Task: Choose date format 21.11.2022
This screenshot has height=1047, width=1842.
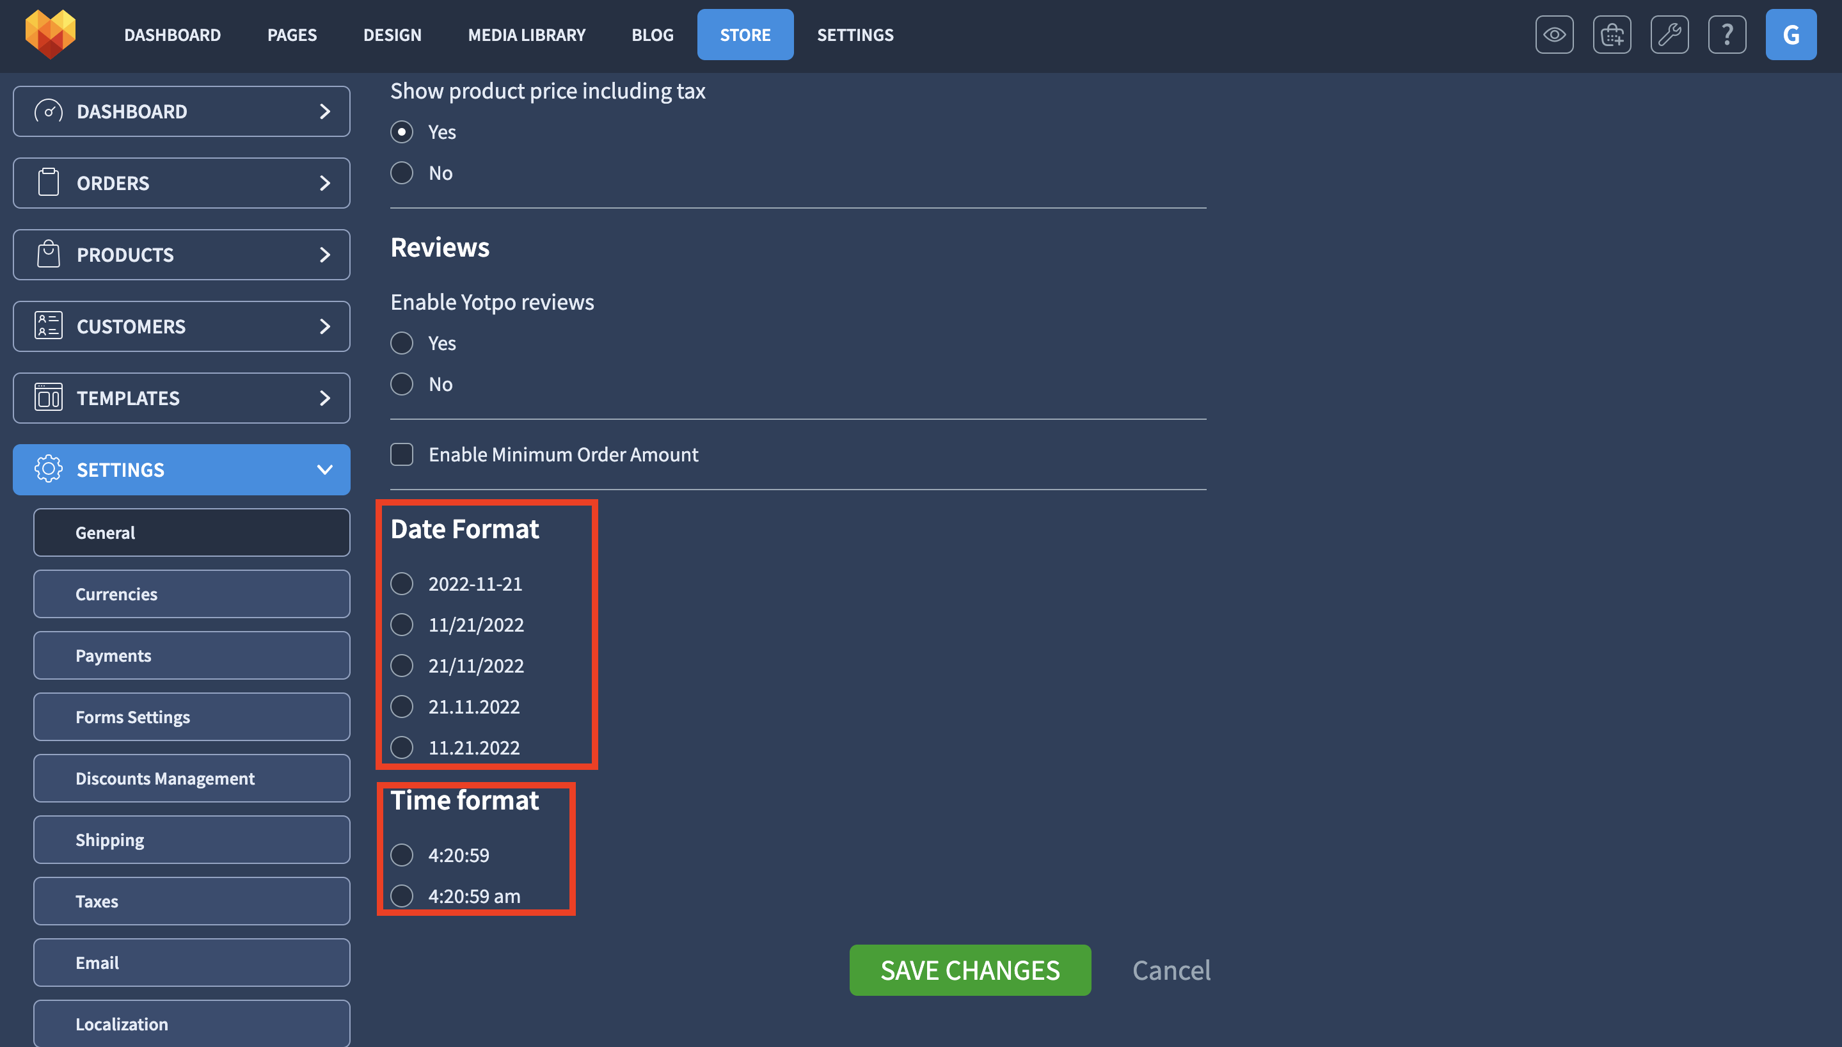Action: coord(401,706)
